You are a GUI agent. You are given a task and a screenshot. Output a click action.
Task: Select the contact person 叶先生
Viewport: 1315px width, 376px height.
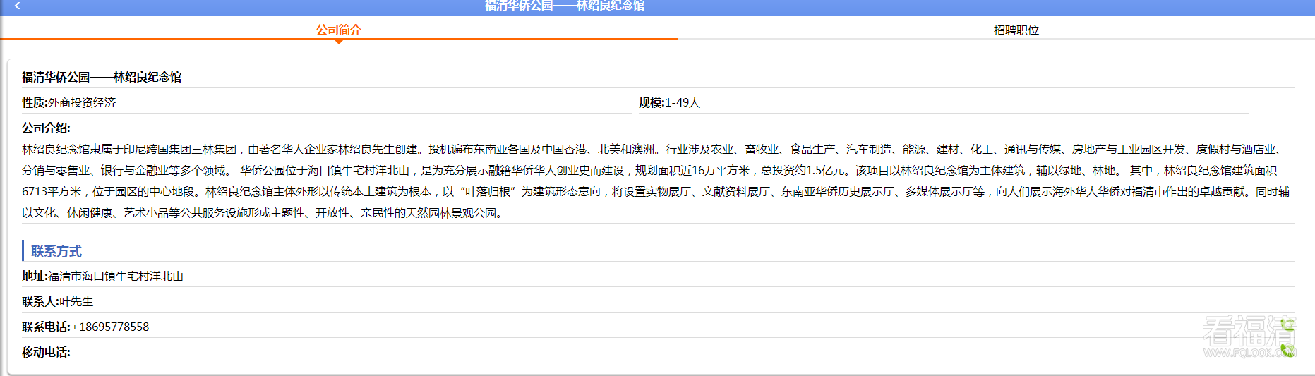[x=76, y=301]
